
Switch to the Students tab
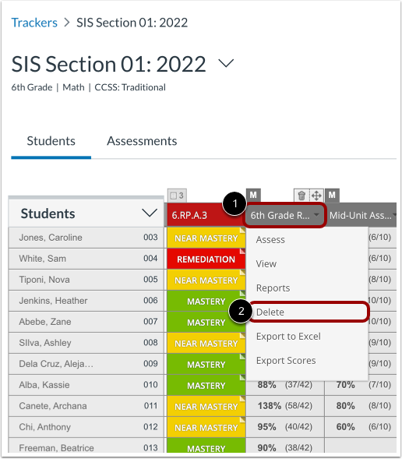(x=51, y=141)
